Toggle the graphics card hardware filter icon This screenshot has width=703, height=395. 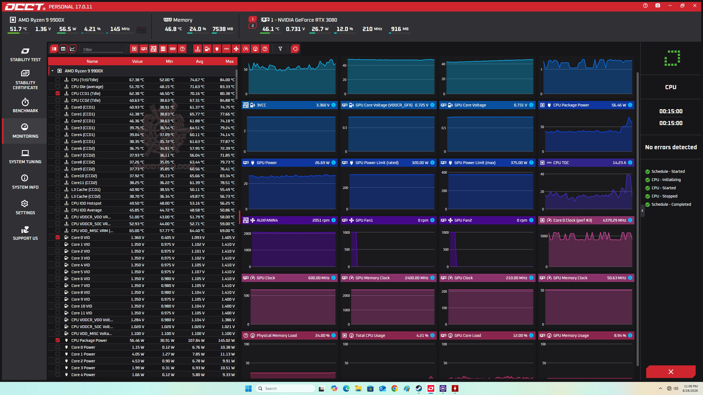pyautogui.click(x=144, y=49)
